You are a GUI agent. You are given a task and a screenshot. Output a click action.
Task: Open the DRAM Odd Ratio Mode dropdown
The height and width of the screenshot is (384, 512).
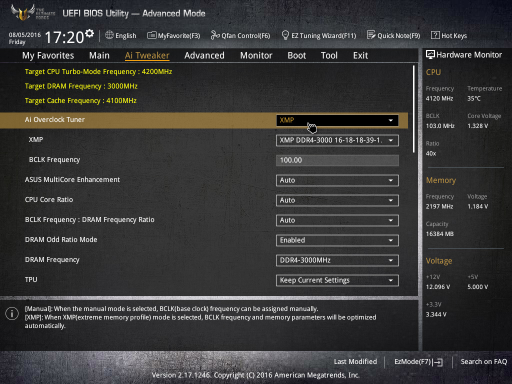point(337,240)
